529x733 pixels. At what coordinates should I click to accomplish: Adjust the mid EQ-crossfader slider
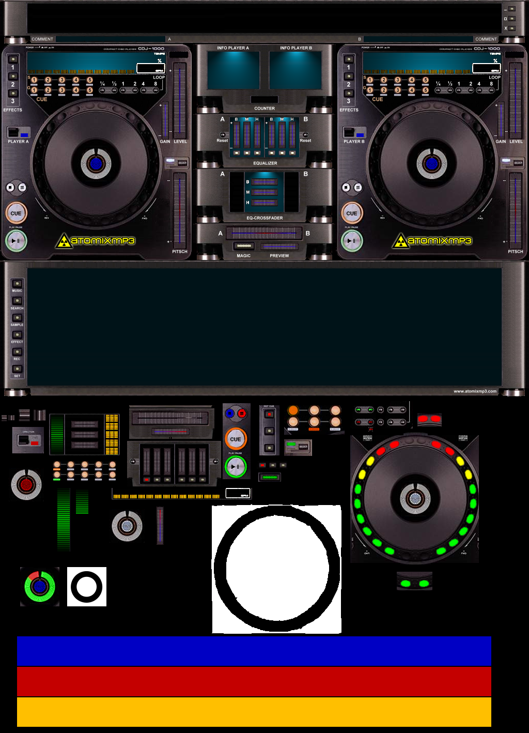pos(264,192)
